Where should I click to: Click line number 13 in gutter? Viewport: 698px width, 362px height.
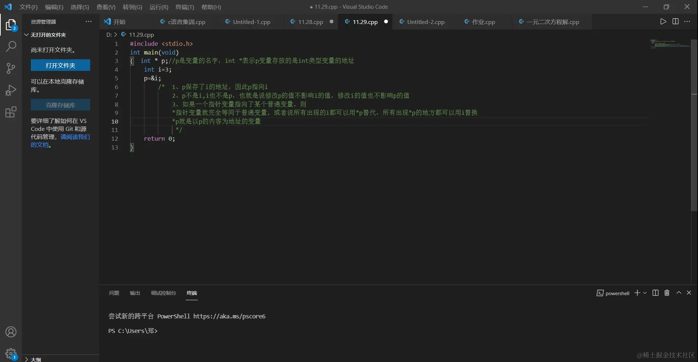[x=115, y=147]
